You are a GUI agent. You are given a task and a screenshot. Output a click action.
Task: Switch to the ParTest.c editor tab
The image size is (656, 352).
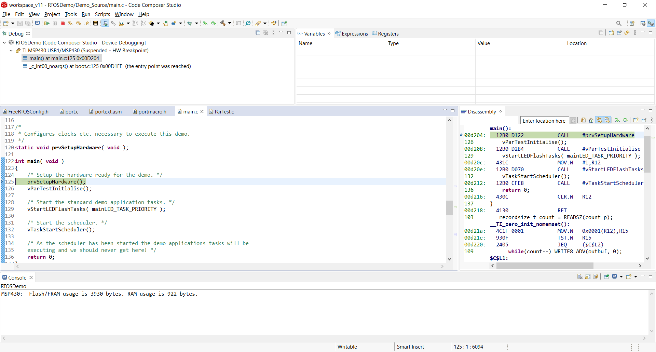pos(221,112)
